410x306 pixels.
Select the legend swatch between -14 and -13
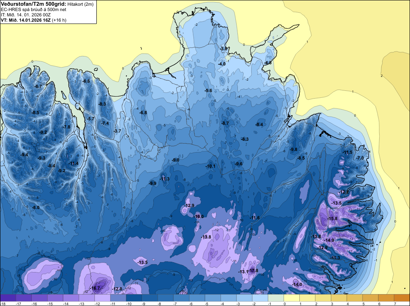[x=71, y=298]
